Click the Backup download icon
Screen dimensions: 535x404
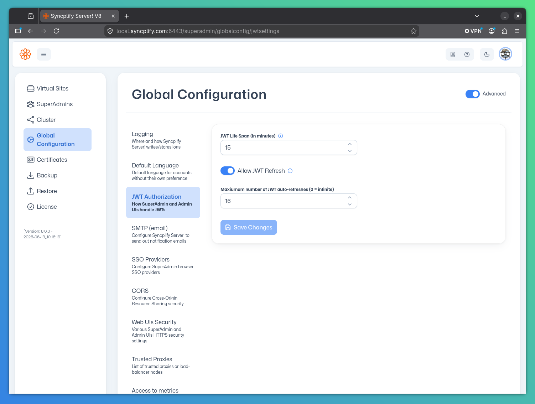click(x=31, y=175)
